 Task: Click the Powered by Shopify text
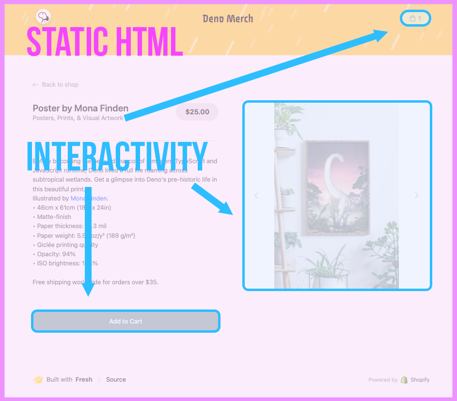383,380
